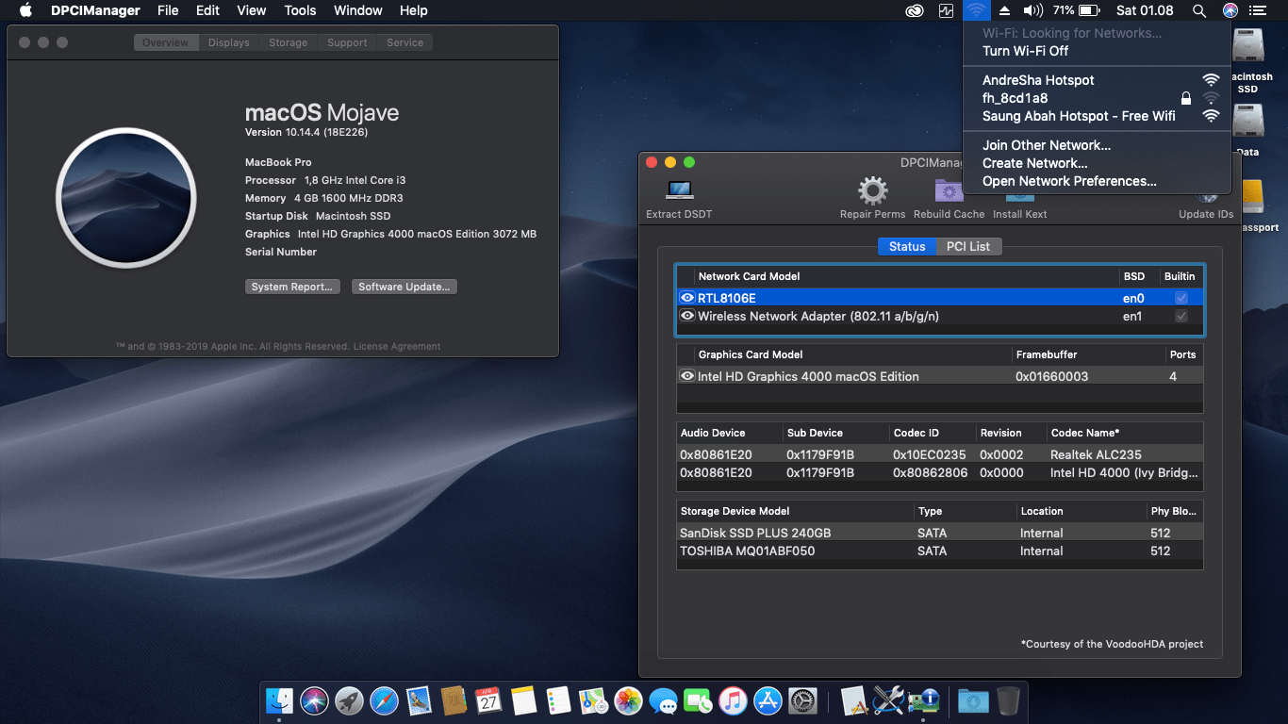Click the Software Update button

coord(404,286)
